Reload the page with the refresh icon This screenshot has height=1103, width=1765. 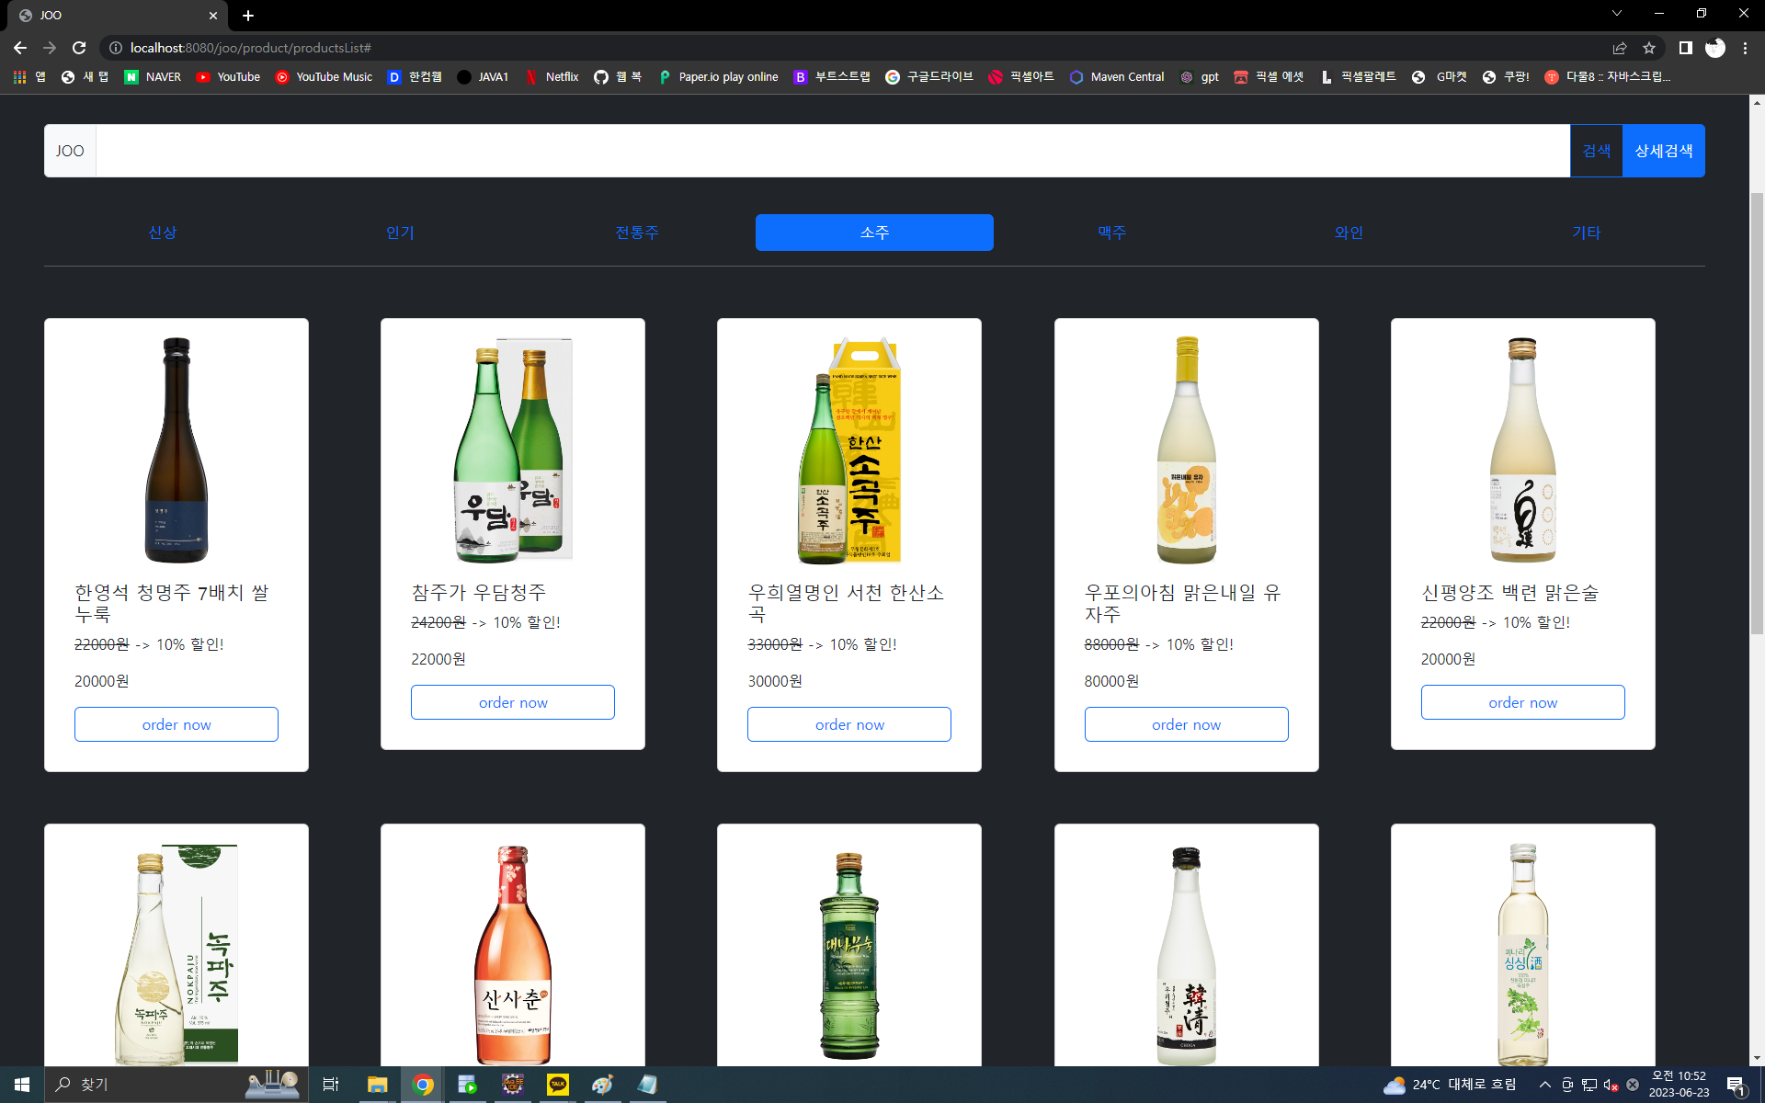(x=78, y=48)
